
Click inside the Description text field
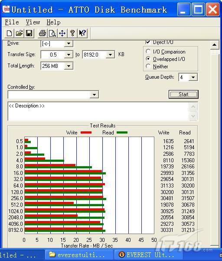click(x=98, y=111)
